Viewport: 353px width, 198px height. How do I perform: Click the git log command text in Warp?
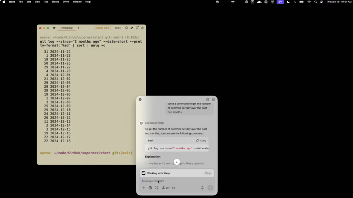[91, 43]
